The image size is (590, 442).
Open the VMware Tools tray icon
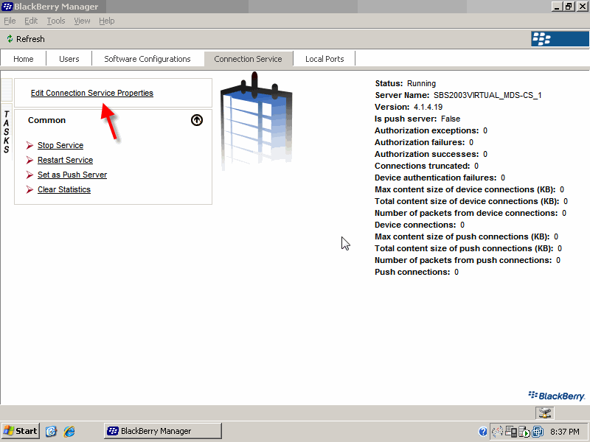538,432
